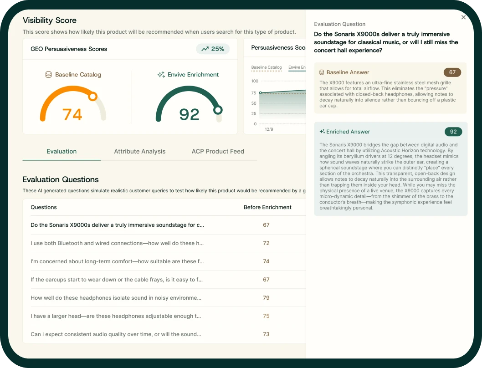The height and width of the screenshot is (368, 482).
Task: Click the Enrichment gauge value 92
Action: (x=189, y=115)
